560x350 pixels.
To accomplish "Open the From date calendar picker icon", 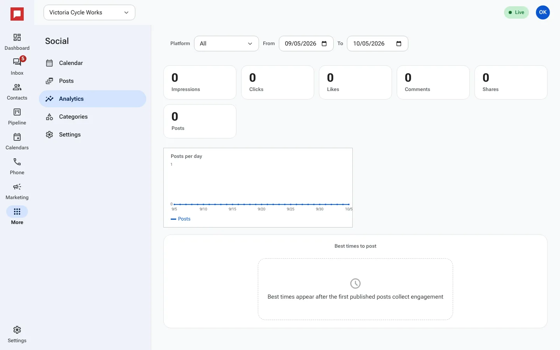I will (x=324, y=44).
